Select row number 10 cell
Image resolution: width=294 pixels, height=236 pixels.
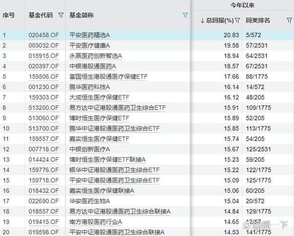point(6,129)
